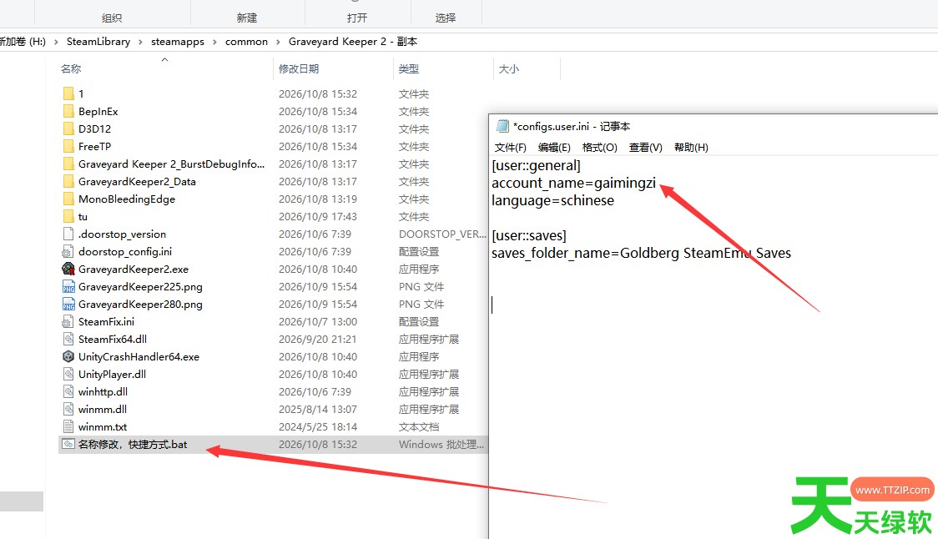Open the 编辑(E) menu in Notepad
This screenshot has width=938, height=539.
(x=554, y=147)
